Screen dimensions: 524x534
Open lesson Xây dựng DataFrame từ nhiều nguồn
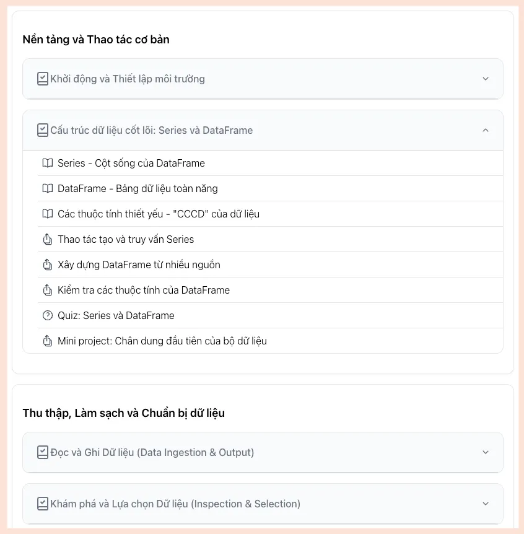click(x=139, y=265)
